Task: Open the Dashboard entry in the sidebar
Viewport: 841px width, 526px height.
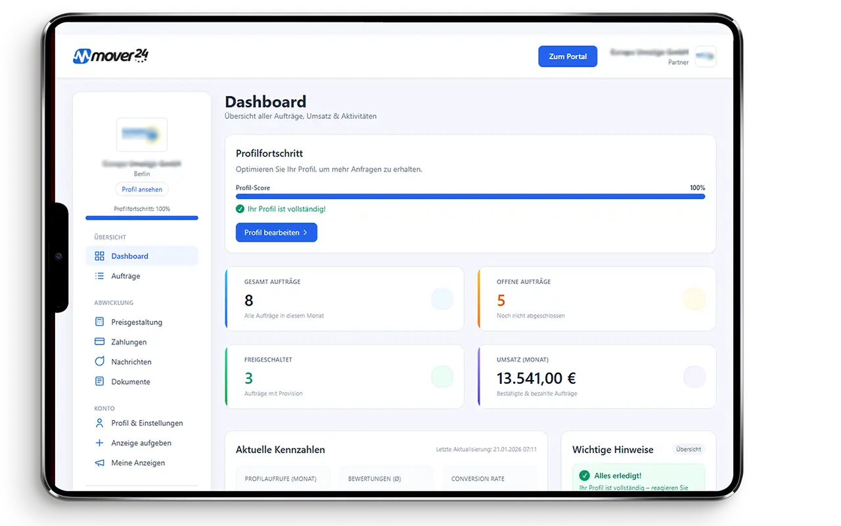Action: 129,256
